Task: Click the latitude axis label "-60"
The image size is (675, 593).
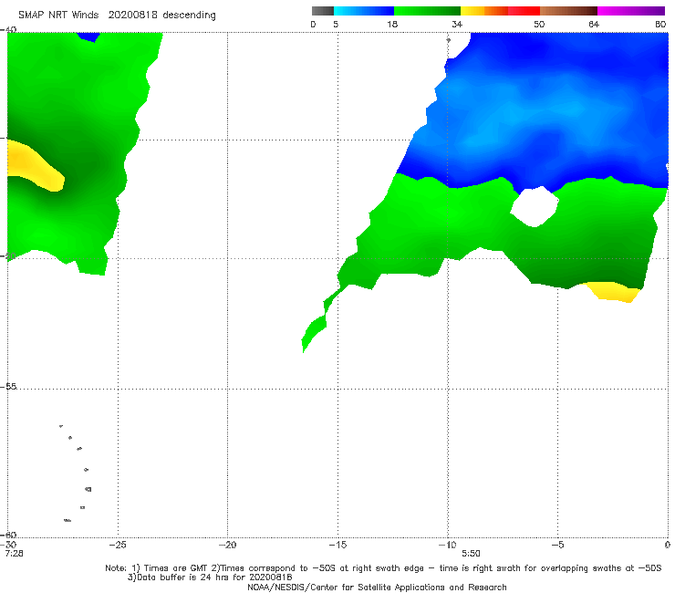Action: [9, 535]
